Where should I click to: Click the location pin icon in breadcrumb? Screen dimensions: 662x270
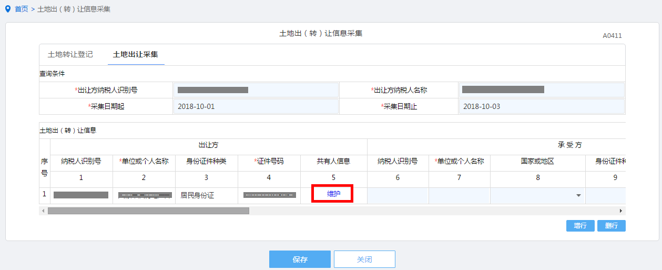coord(7,9)
